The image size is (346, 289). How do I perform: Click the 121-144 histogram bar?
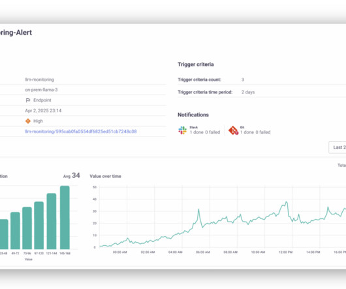52,221
